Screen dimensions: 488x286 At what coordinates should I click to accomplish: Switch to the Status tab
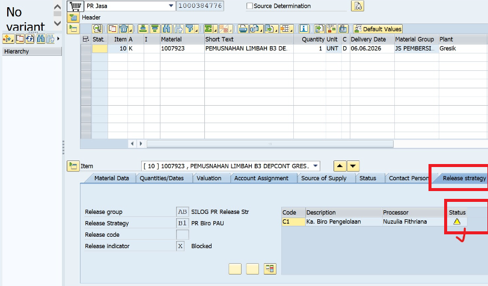[368, 178]
